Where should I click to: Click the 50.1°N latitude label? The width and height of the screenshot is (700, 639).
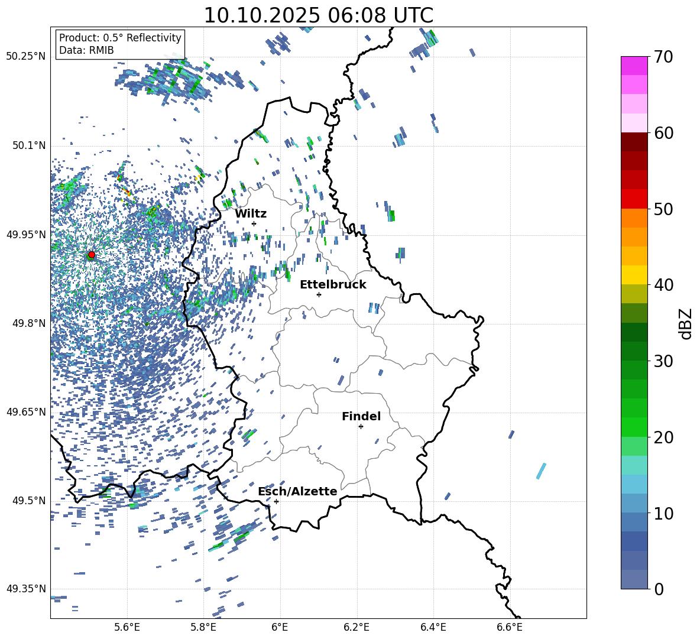[x=28, y=146]
